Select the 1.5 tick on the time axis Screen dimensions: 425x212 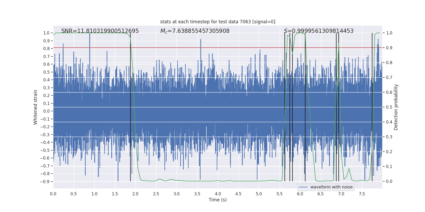coord(115,194)
